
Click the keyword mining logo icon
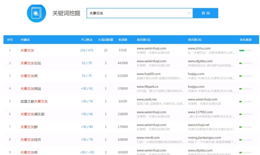tap(37, 13)
